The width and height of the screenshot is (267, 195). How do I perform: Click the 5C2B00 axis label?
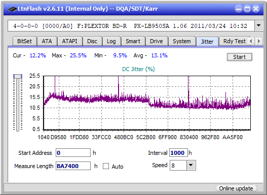pyautogui.click(x=146, y=137)
